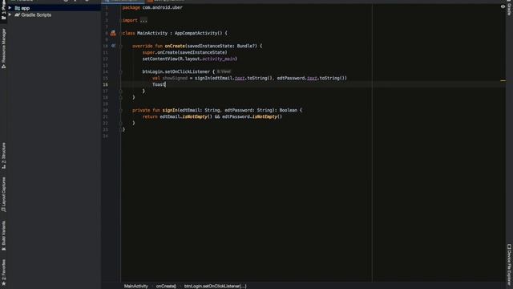
Task: Click the fold end marker closing onCreate
Action: [121, 97]
